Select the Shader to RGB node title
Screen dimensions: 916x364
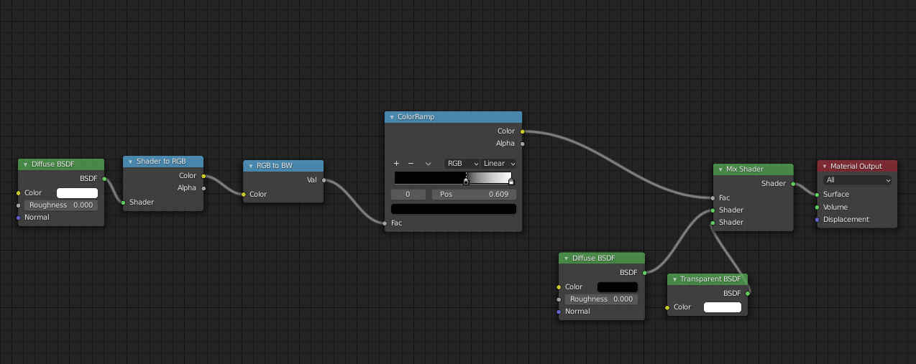[161, 162]
